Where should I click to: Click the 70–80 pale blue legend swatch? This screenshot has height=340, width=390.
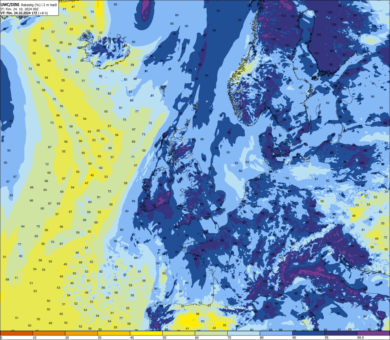point(243,333)
